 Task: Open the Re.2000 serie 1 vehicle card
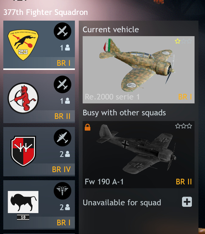pyautogui.click(x=138, y=70)
